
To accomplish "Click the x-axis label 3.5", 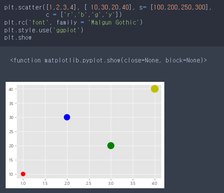I will 133,183.
